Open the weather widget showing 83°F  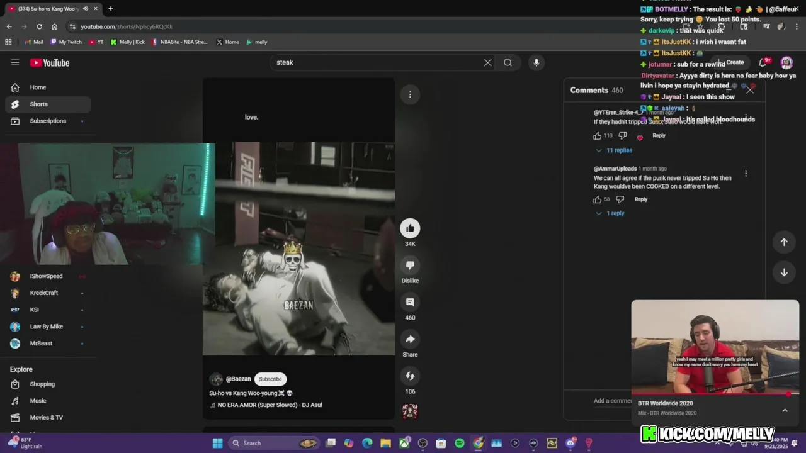tap(25, 443)
